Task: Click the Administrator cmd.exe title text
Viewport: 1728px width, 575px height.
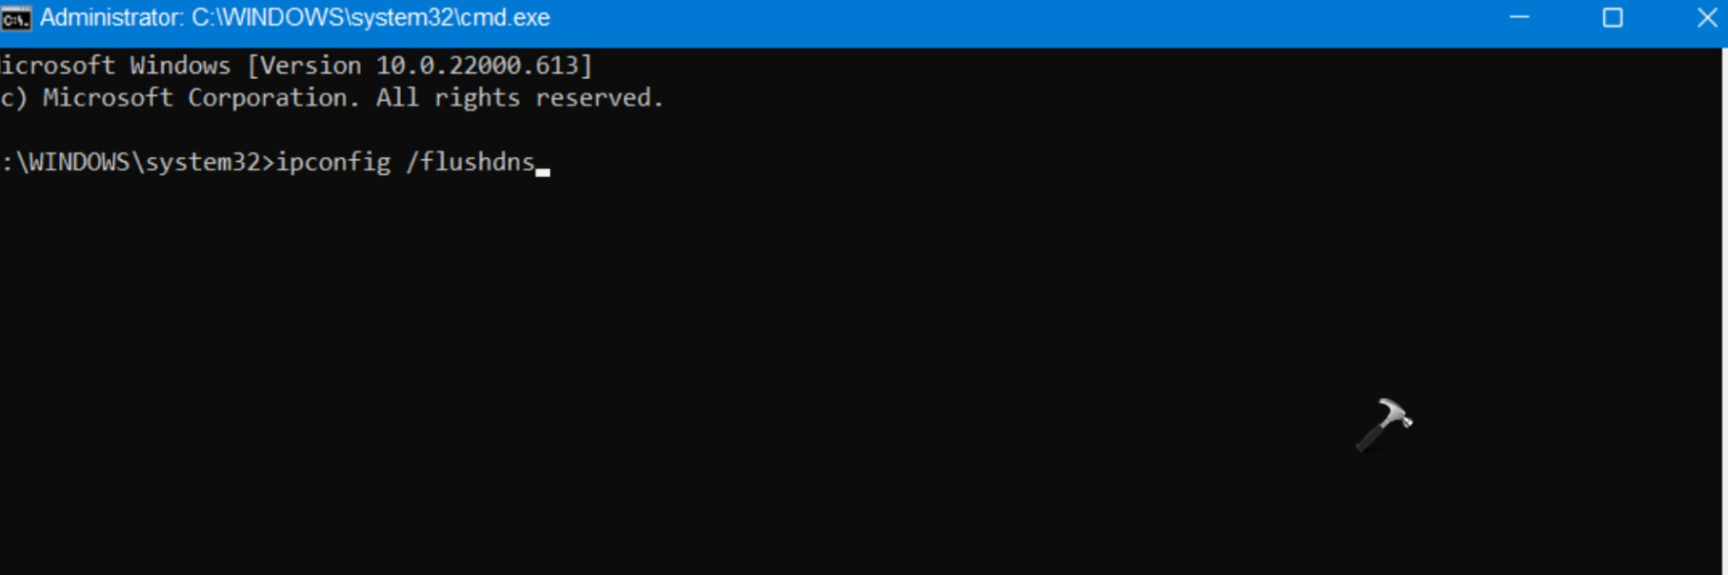Action: [295, 18]
